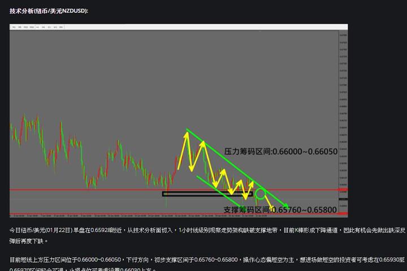Select the black rectangle support box
This screenshot has width=407, height=271.
(x=207, y=194)
